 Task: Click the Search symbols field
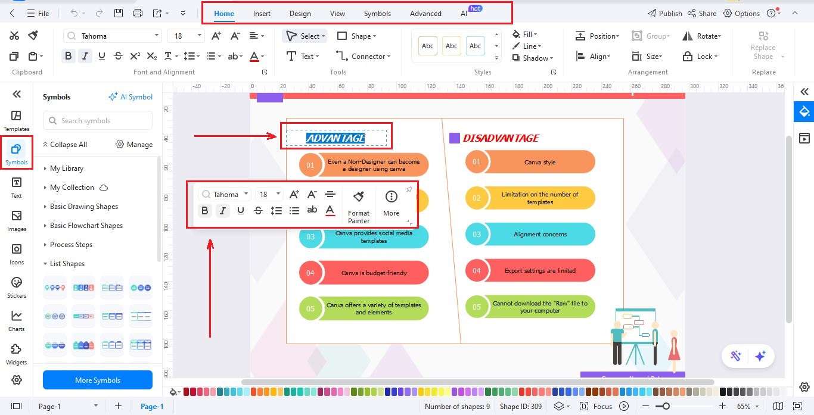[98, 121]
